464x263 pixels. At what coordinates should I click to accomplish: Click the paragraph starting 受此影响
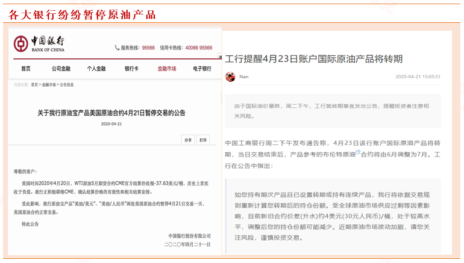point(109,208)
